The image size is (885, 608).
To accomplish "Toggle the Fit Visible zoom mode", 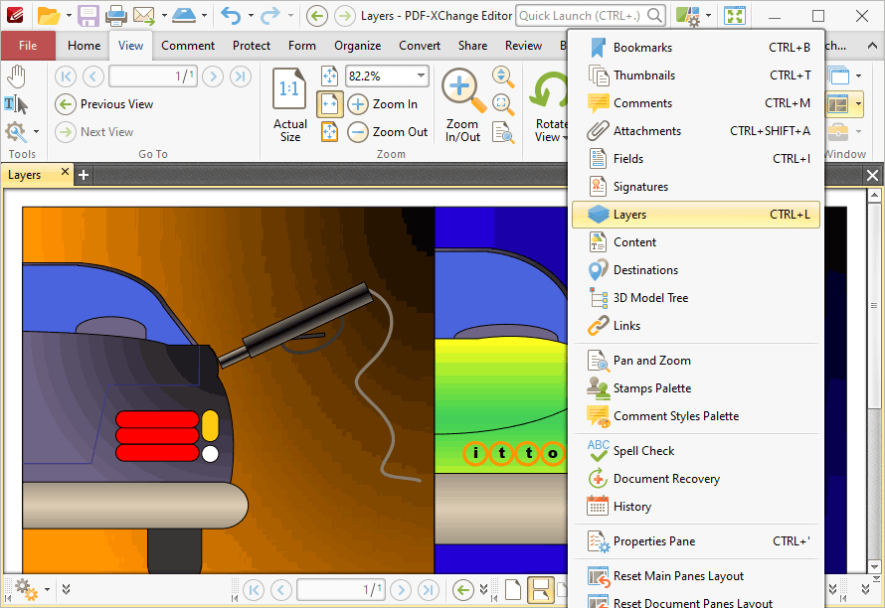I will click(330, 131).
